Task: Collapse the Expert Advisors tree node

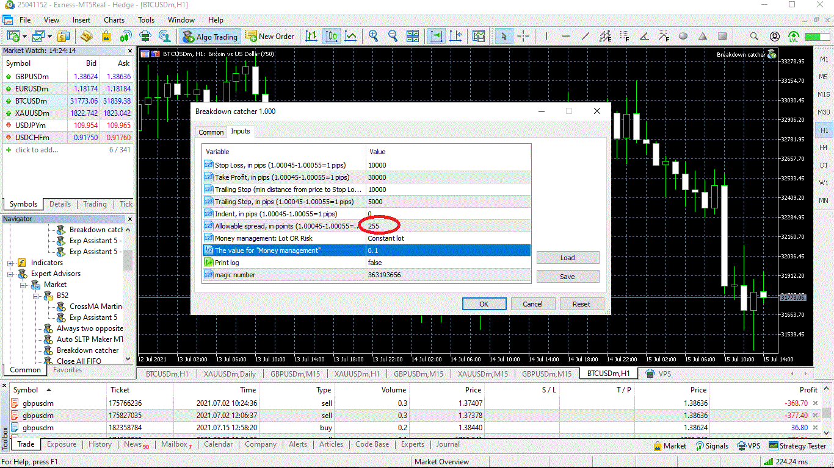Action: click(10, 274)
